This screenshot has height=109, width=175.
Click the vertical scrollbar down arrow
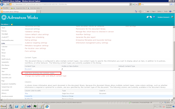[174, 98]
